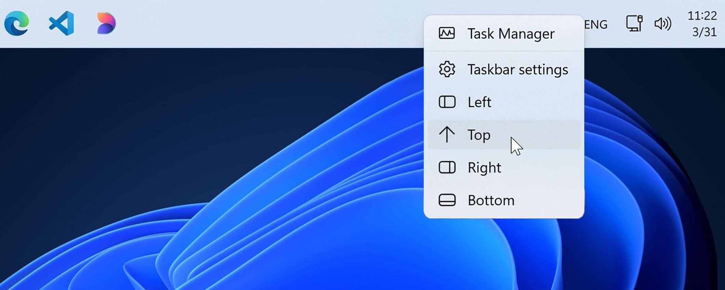The width and height of the screenshot is (725, 290).
Task: Set taskbar position to Right
Action: (x=504, y=168)
